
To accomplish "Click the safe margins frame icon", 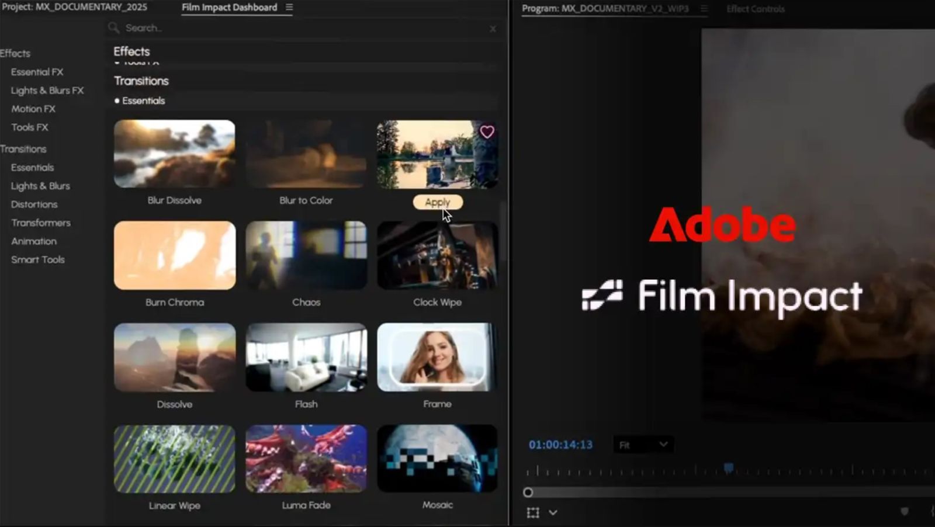I will pos(533,512).
